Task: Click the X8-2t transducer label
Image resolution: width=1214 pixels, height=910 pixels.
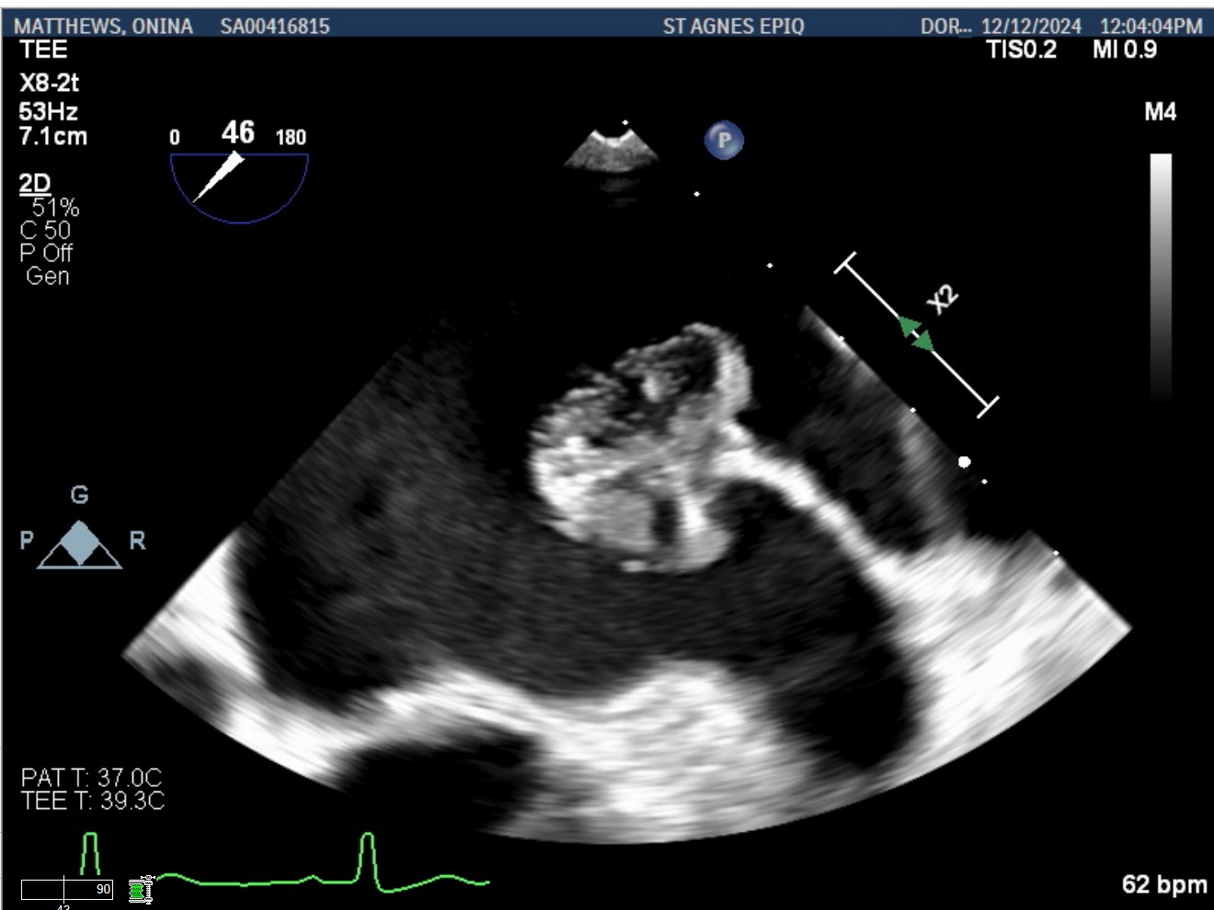Action: pyautogui.click(x=49, y=84)
